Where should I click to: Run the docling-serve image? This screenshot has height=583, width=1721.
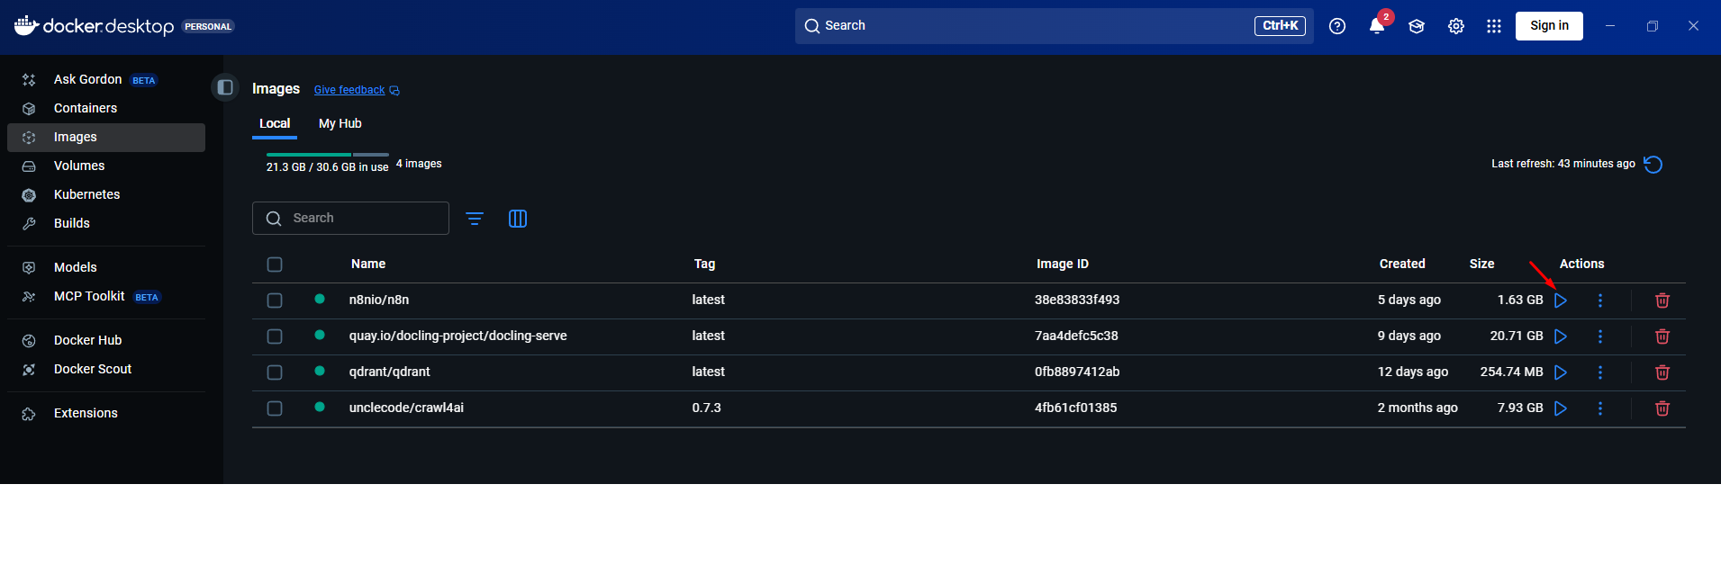[1561, 336]
